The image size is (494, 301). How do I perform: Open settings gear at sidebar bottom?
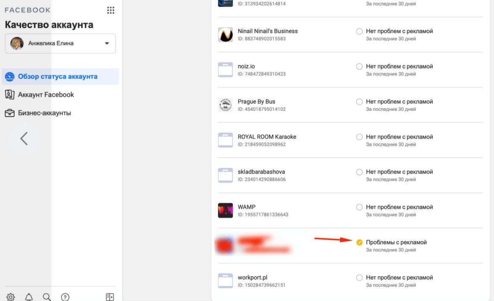click(11, 297)
